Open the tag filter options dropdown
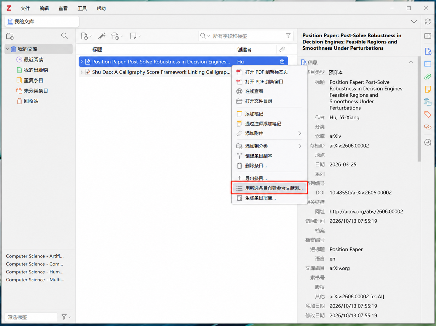Viewport: 436px width, 326px height. pos(66,317)
